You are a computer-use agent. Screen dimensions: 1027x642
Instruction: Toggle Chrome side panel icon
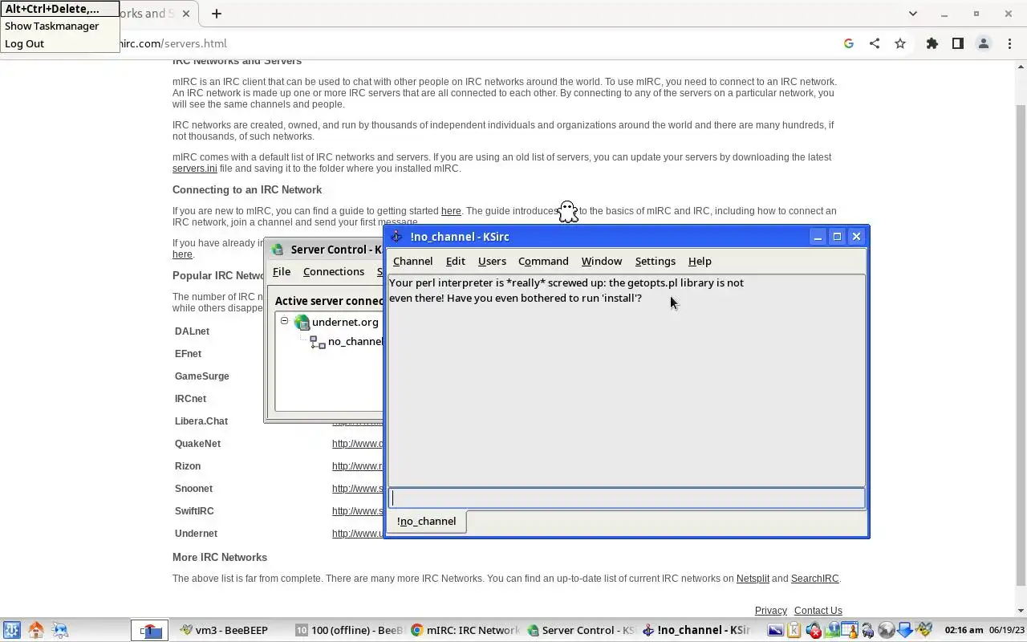pos(958,44)
